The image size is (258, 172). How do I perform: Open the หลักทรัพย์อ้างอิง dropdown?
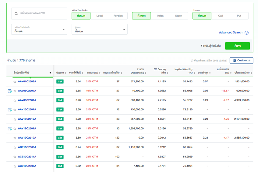[x=39, y=29]
